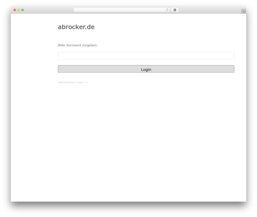
Task: Click the Login button
Action: pyautogui.click(x=146, y=69)
